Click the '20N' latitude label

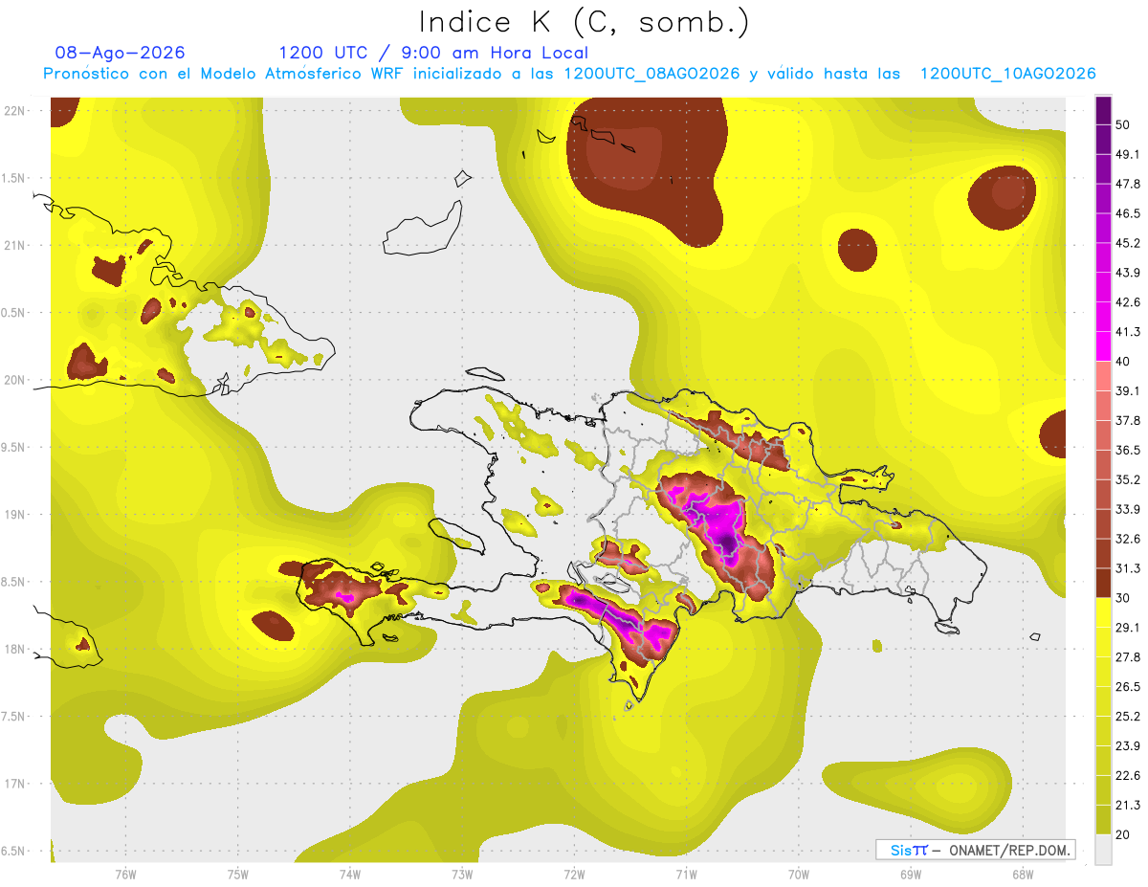15,380
